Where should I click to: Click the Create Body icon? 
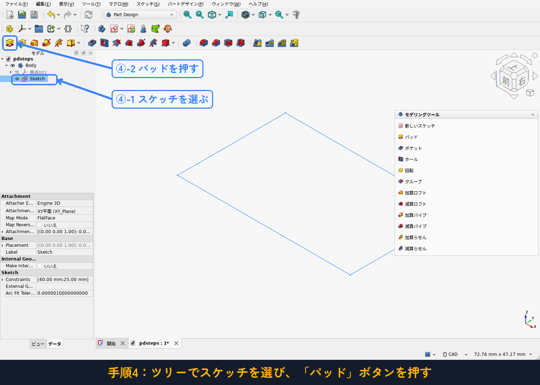click(x=102, y=29)
